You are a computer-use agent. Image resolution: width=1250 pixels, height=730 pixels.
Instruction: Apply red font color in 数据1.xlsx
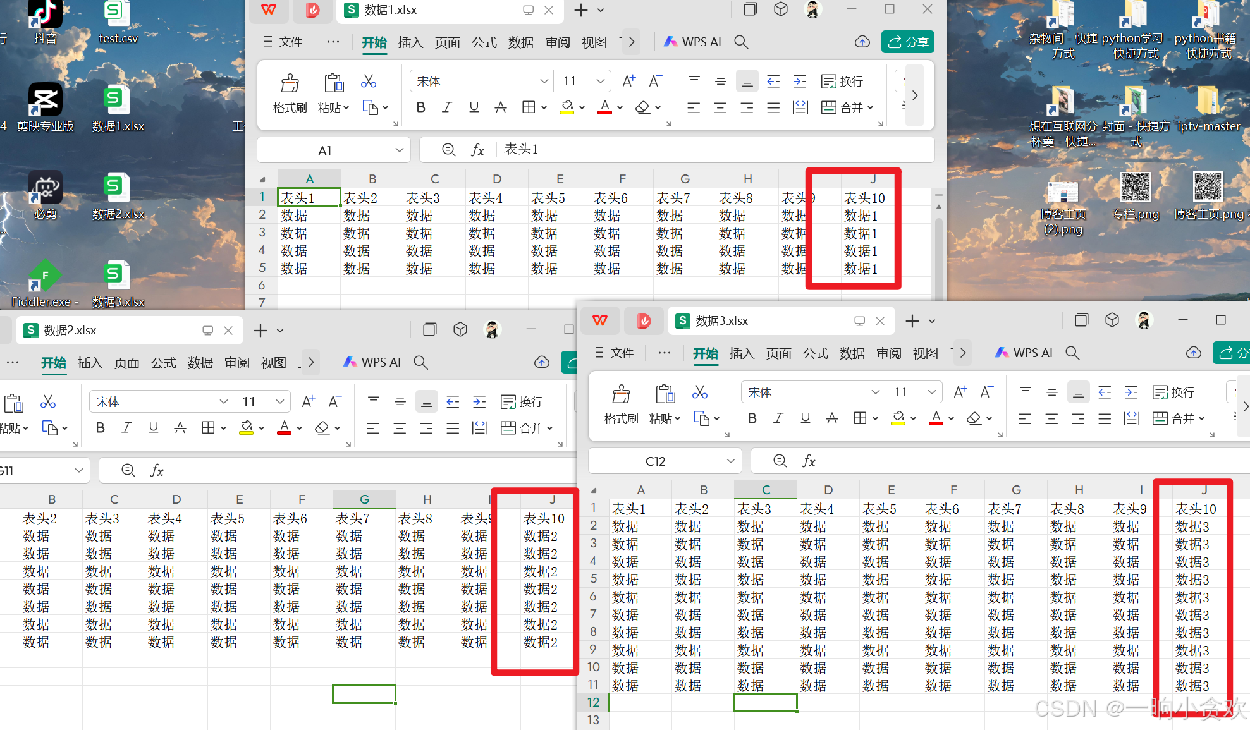(604, 107)
